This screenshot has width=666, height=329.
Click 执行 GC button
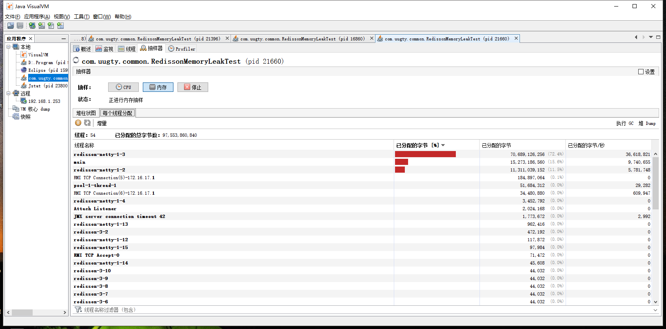point(625,123)
